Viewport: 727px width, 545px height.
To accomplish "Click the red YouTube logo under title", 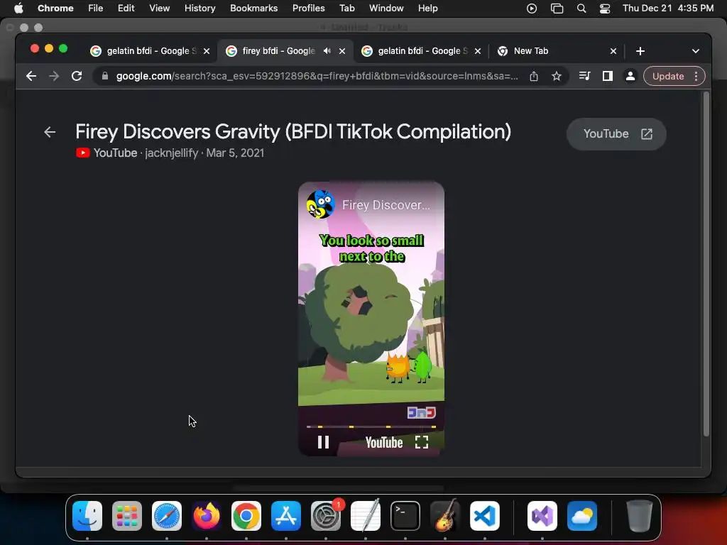I will (83, 153).
